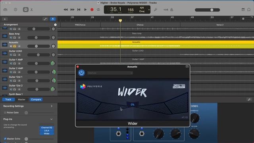Solo the Bass Amp track headphone icon
This screenshot has width=254, height=143.
coord(15,38)
